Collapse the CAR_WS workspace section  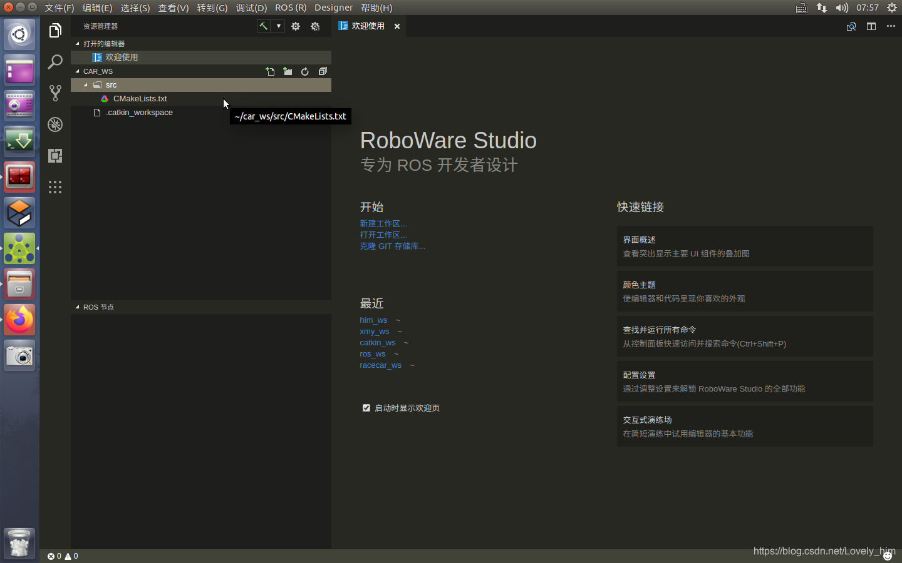click(x=78, y=71)
